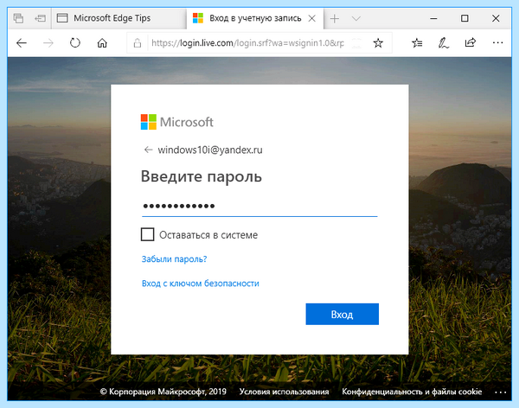Viewport: 519px width, 408px height.
Task: Click © Корпорация Майкрософт, 2019 text
Action: 163,392
